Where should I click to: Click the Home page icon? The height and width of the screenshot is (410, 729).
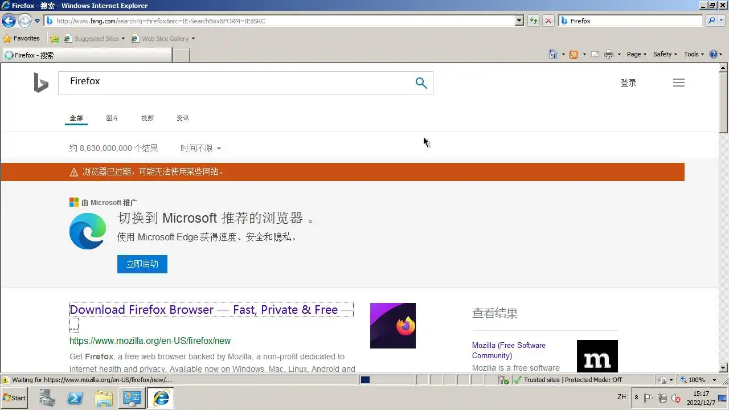552,54
